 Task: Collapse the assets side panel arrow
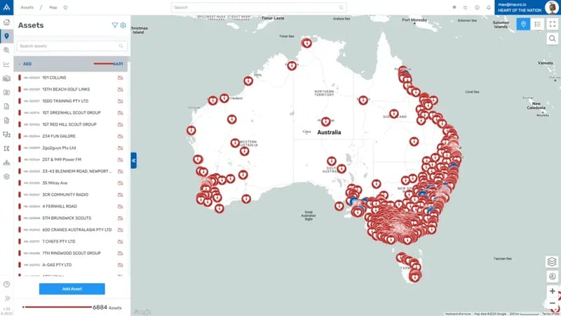coord(134,161)
